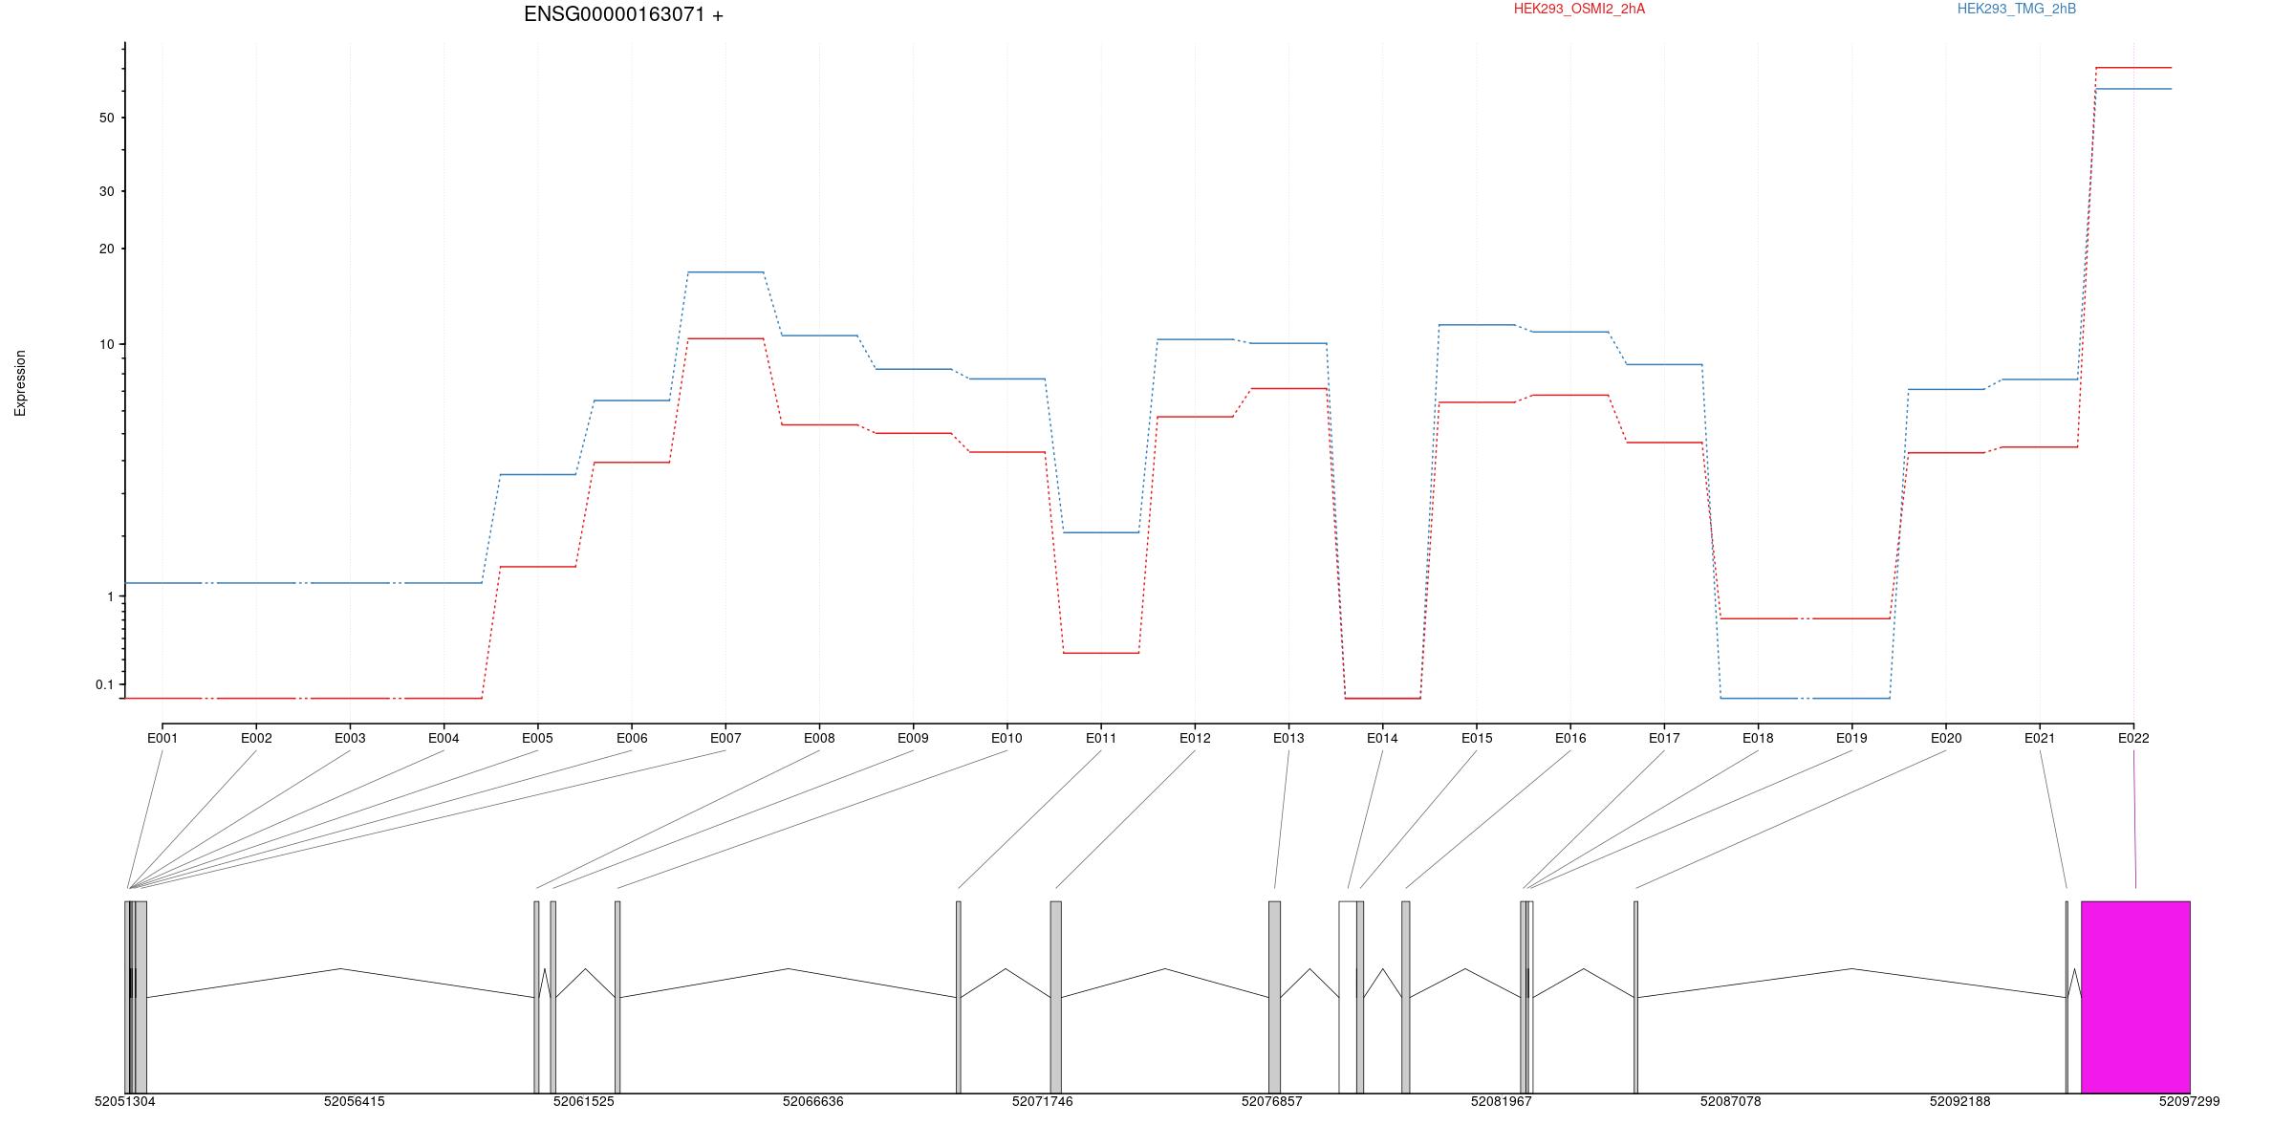Viewport: 2294px width, 1147px height.
Task: Select the HEK293_OSMI2_2hA legend label
Action: click(x=1579, y=9)
